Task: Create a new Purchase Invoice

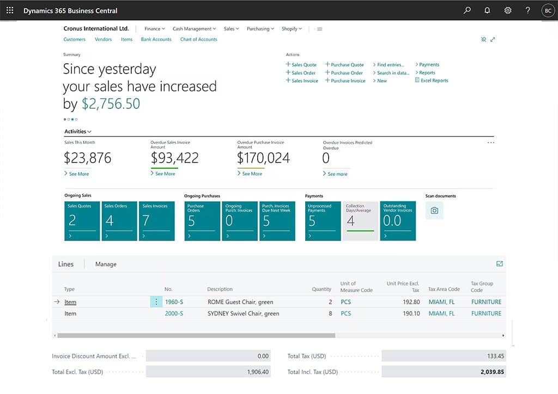Action: (345, 81)
